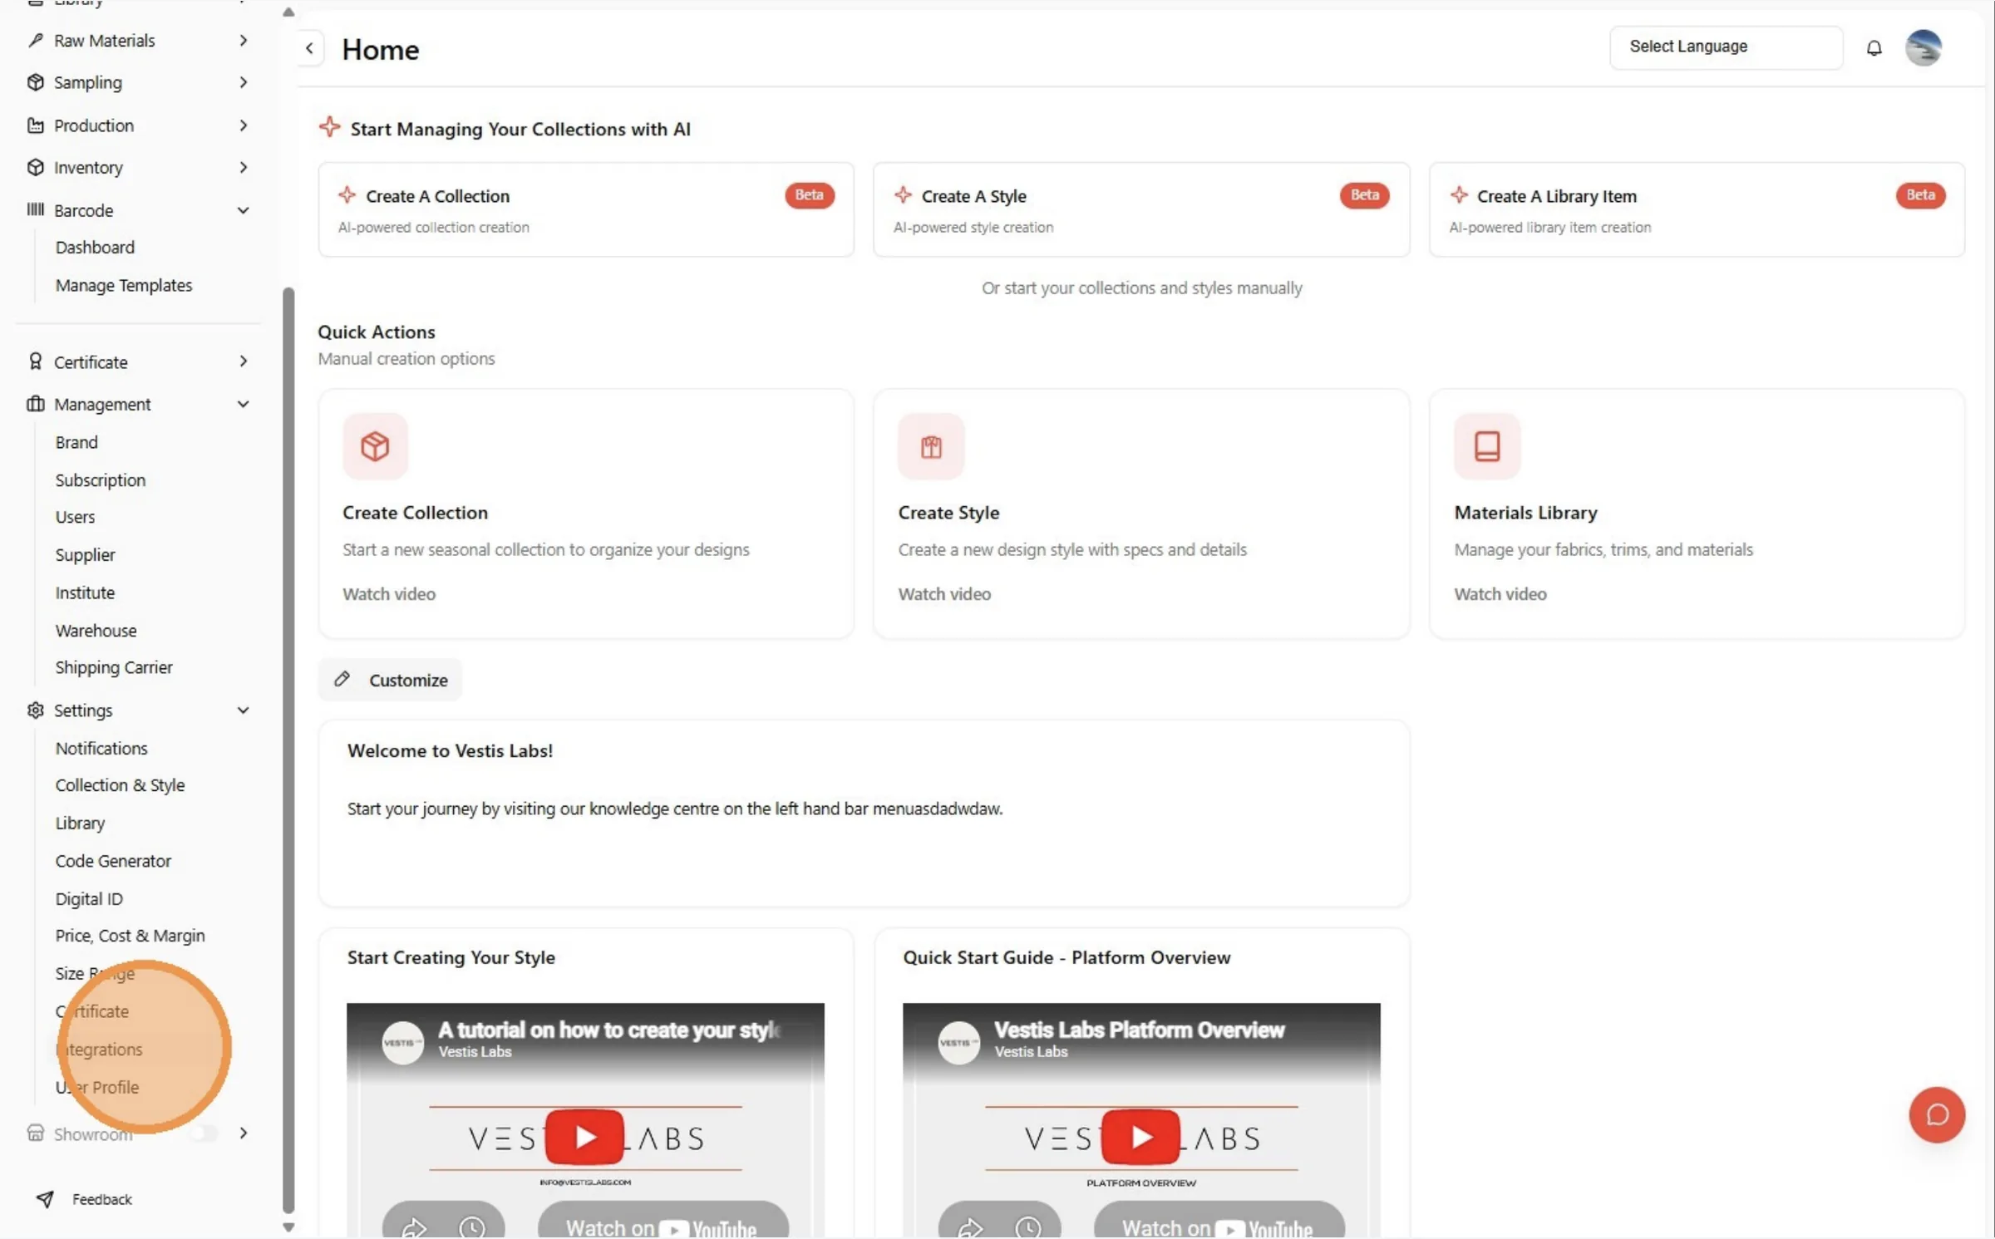1995x1239 pixels.
Task: Click the Customize button
Action: click(391, 679)
